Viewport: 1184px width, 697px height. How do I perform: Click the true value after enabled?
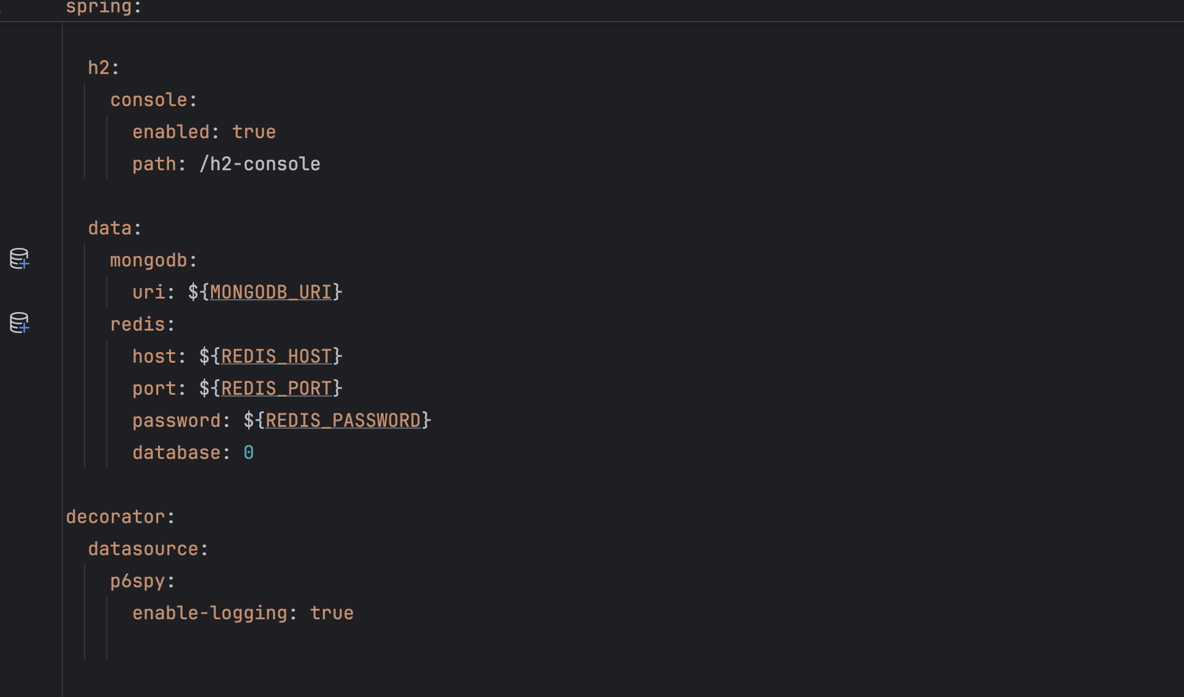(x=254, y=131)
